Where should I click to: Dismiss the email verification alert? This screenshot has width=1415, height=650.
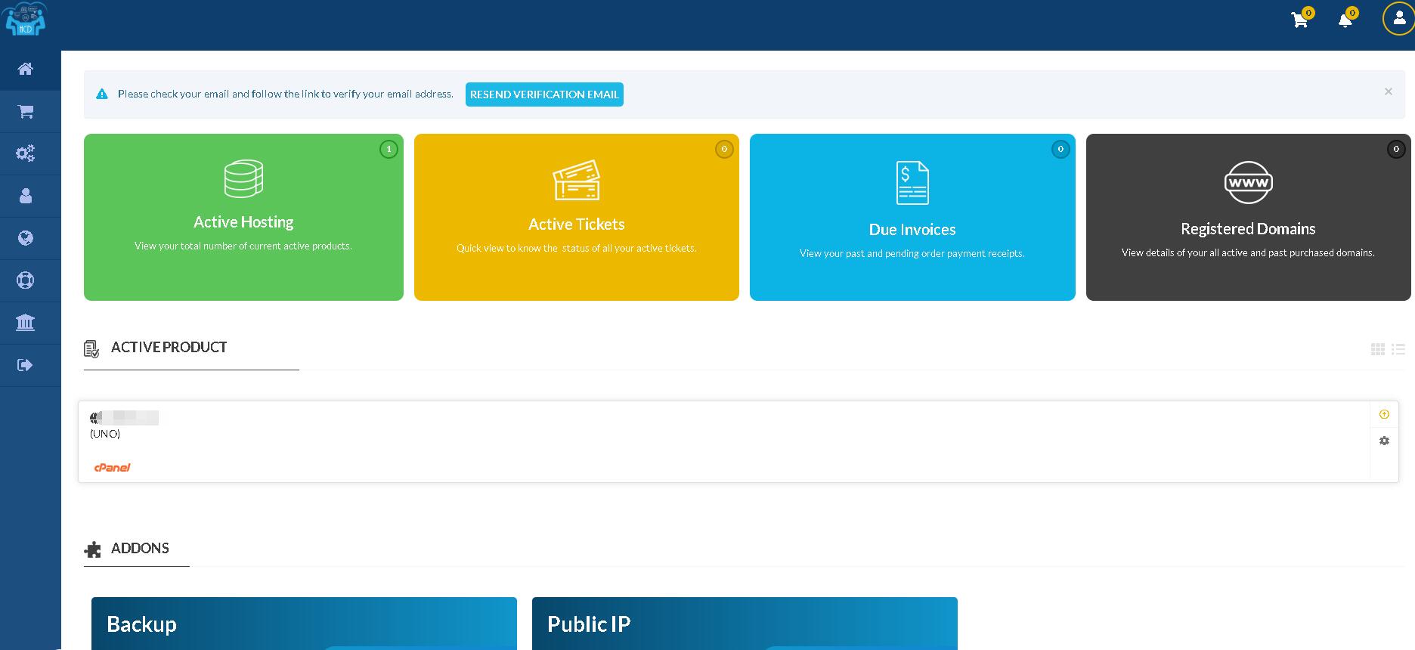pyautogui.click(x=1388, y=91)
